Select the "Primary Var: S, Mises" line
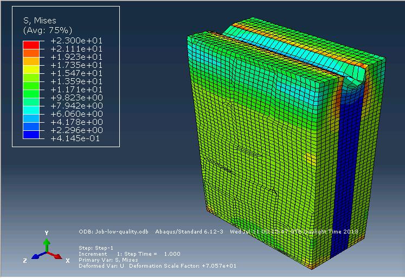The width and height of the screenshot is (405, 278). [x=108, y=260]
